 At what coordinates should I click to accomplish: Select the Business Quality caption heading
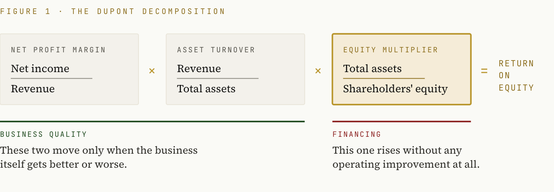point(44,134)
